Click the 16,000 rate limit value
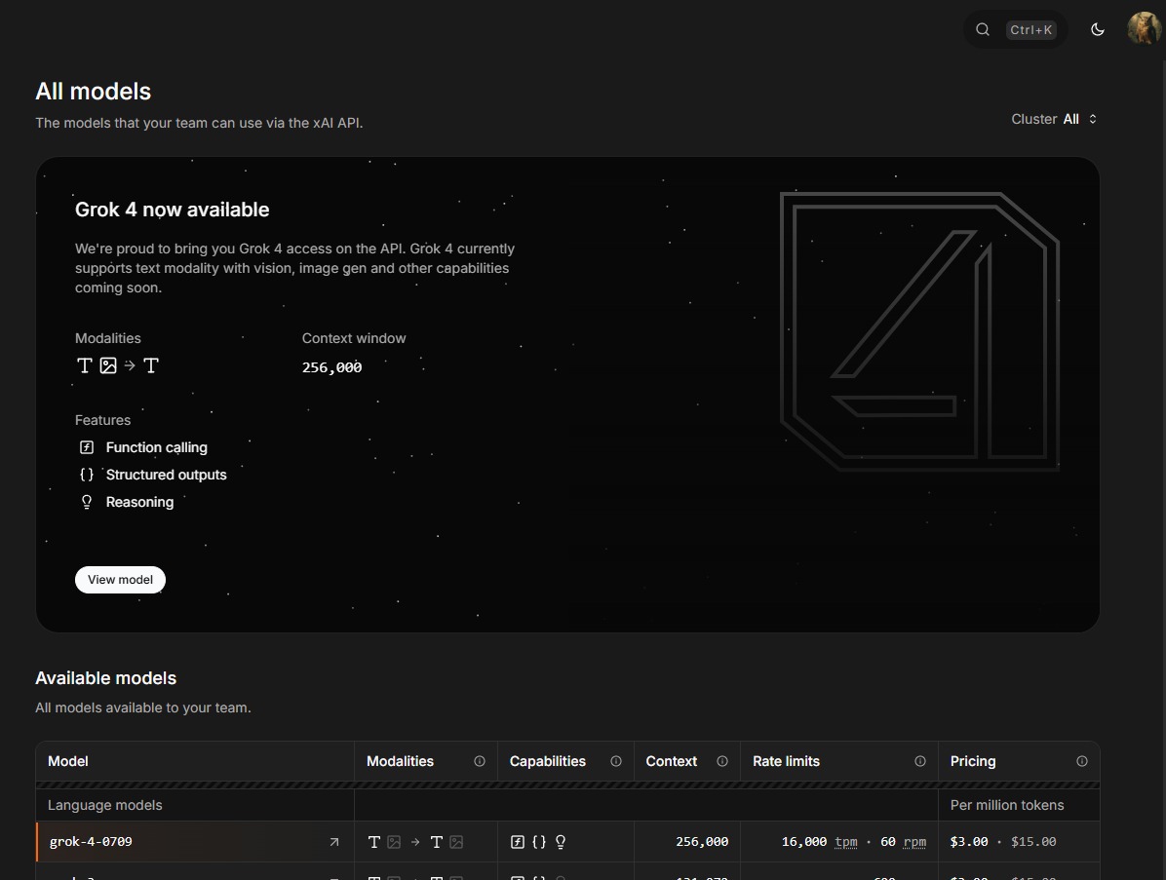This screenshot has height=880, width=1166. point(804,842)
